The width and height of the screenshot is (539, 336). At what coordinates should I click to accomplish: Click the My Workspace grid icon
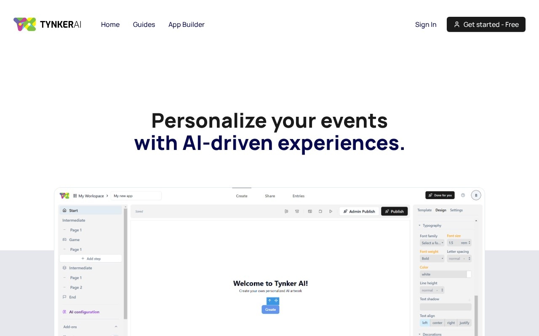point(75,196)
